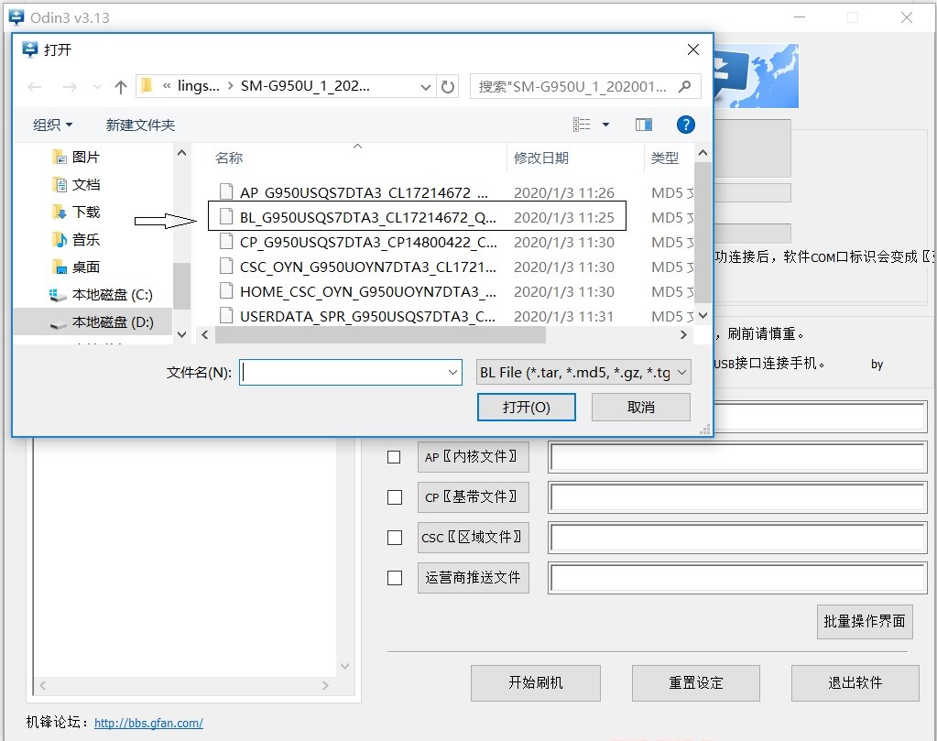Viewport: 937px width, 741px height.
Task: Close the Open dialog with X
Action: [x=693, y=49]
